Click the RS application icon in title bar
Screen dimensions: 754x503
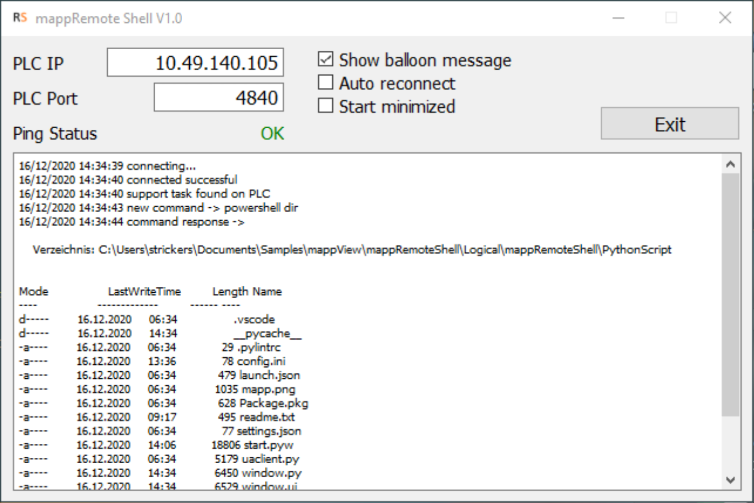pyautogui.click(x=20, y=18)
